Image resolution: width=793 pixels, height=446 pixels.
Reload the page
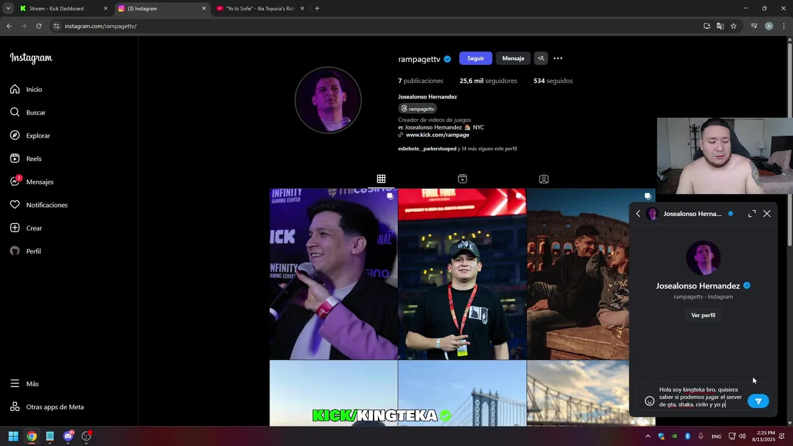point(38,26)
